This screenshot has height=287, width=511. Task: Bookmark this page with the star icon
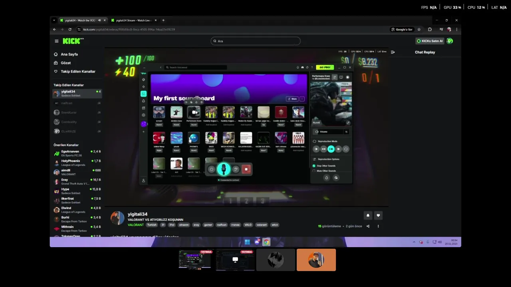point(419,29)
